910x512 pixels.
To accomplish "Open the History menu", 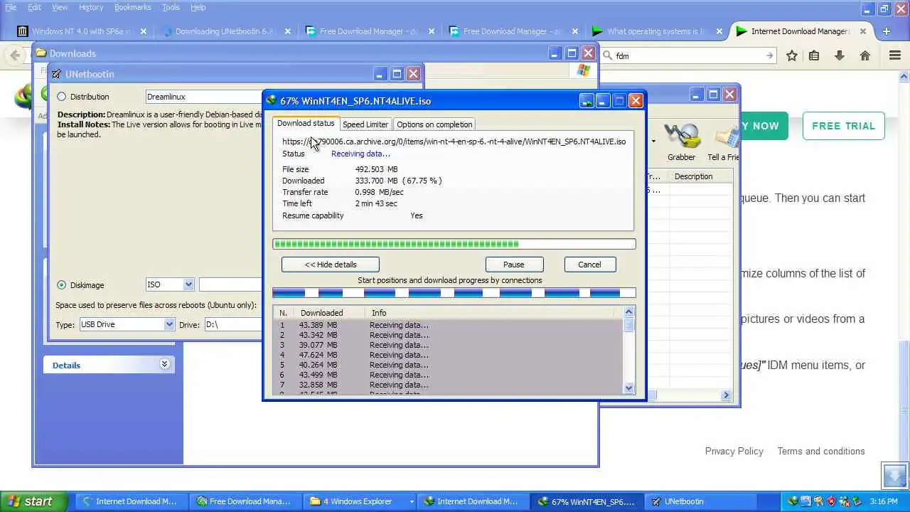I will (x=91, y=7).
